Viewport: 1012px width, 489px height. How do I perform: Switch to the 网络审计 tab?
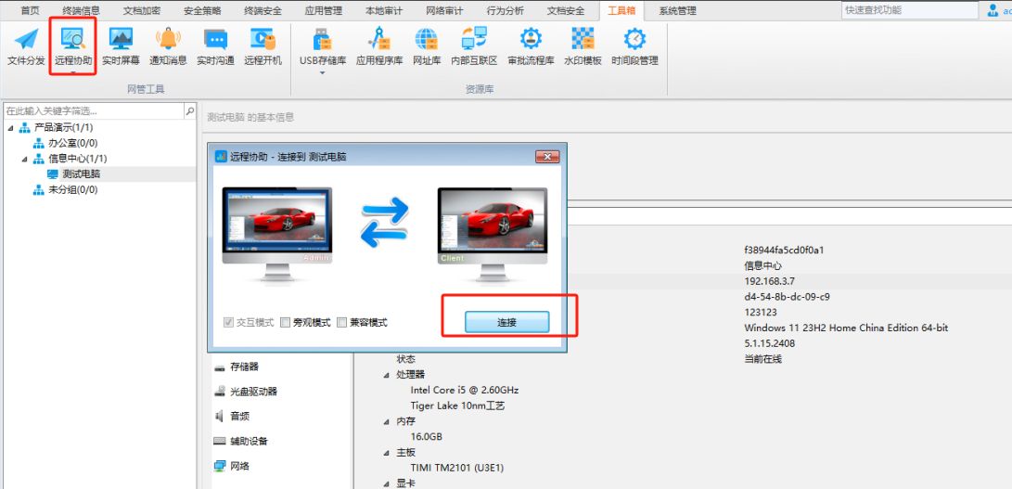pos(444,10)
